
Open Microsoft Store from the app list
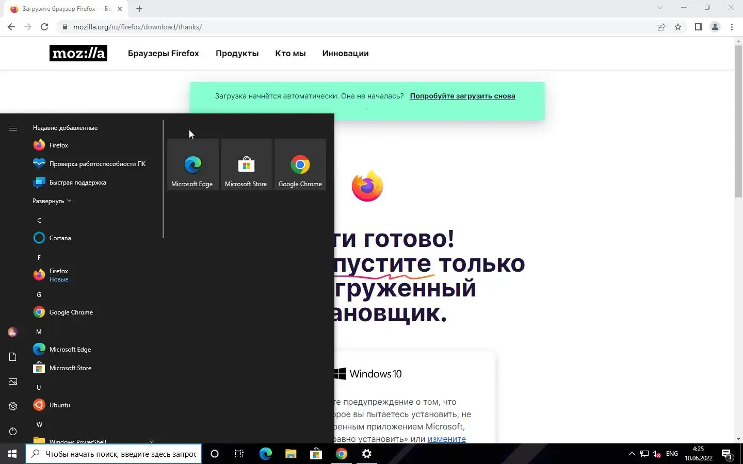pyautogui.click(x=93, y=368)
